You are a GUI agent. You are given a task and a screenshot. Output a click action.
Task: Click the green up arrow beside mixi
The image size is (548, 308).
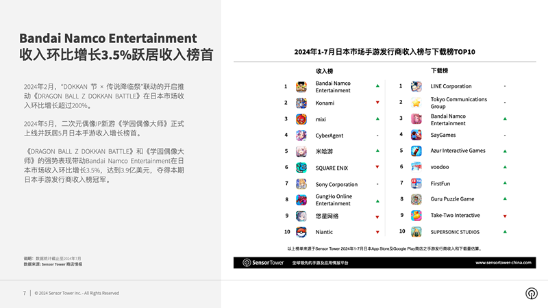pyautogui.click(x=377, y=118)
